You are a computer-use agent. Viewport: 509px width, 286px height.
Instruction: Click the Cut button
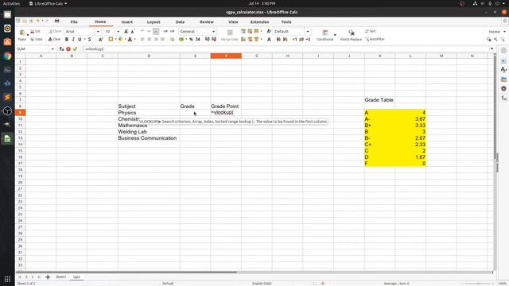point(35,32)
